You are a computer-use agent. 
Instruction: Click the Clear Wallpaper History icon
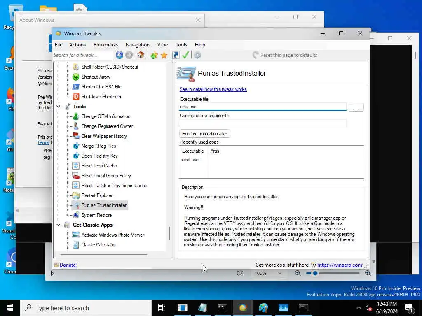point(76,136)
